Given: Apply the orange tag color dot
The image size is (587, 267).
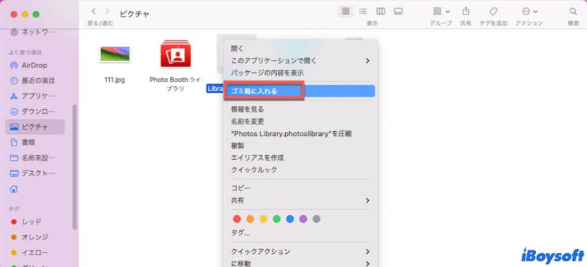Looking at the screenshot, I should pos(250,219).
